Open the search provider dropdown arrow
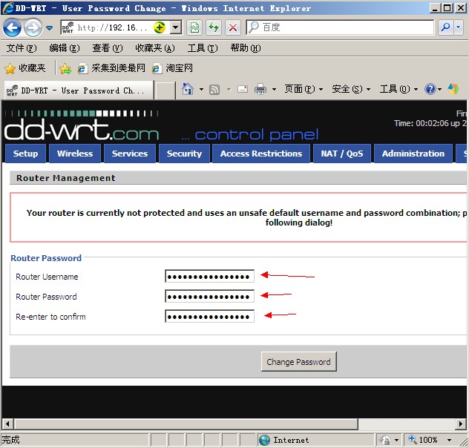 (458, 27)
